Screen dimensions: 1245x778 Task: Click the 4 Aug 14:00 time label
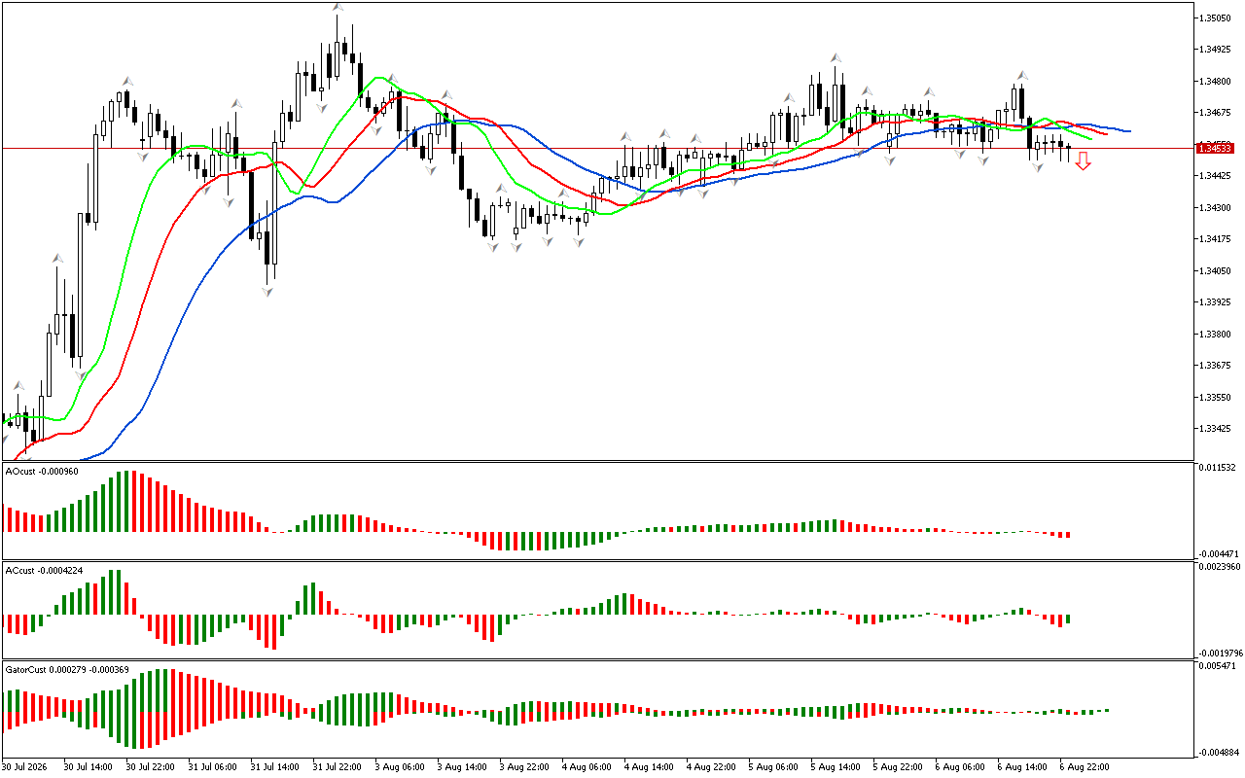coord(649,766)
